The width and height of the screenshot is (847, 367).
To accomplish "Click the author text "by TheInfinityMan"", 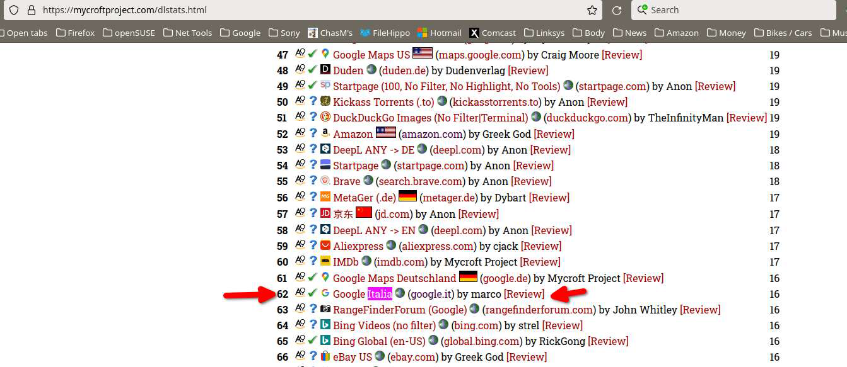I will pyautogui.click(x=679, y=117).
